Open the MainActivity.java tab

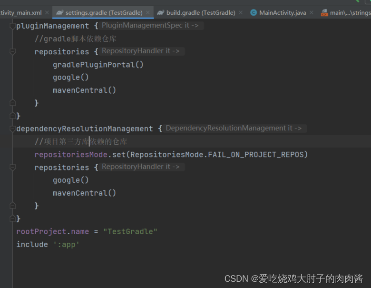[x=283, y=13]
